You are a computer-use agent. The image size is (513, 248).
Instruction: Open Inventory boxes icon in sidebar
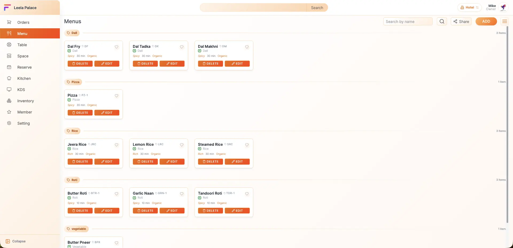(x=9, y=101)
